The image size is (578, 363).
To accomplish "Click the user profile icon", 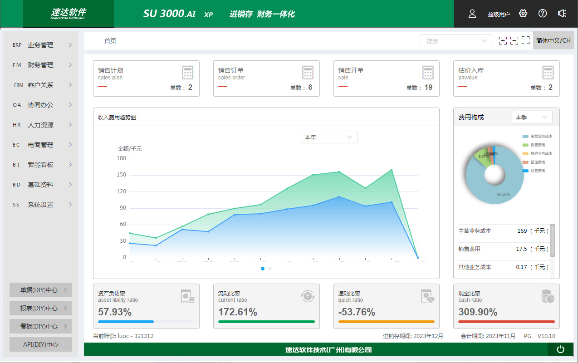I will (x=472, y=14).
